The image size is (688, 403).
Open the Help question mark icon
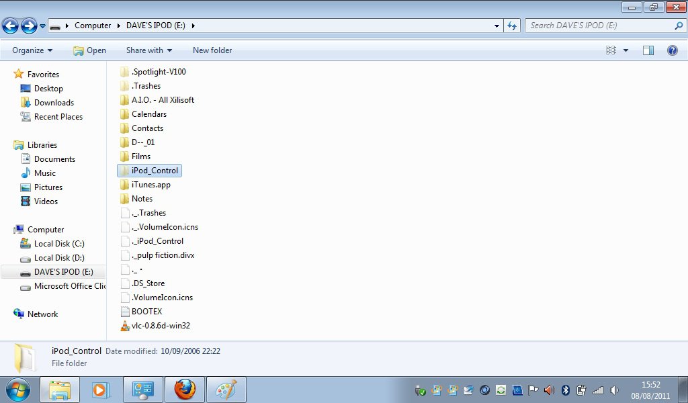(x=672, y=50)
